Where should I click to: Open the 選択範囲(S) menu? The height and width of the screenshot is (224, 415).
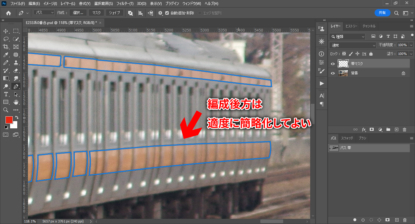103,4
